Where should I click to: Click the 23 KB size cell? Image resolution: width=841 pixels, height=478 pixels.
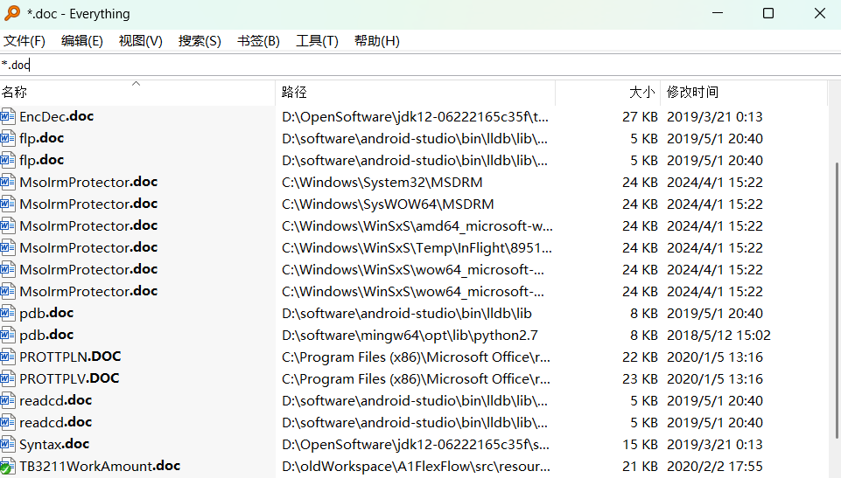640,379
